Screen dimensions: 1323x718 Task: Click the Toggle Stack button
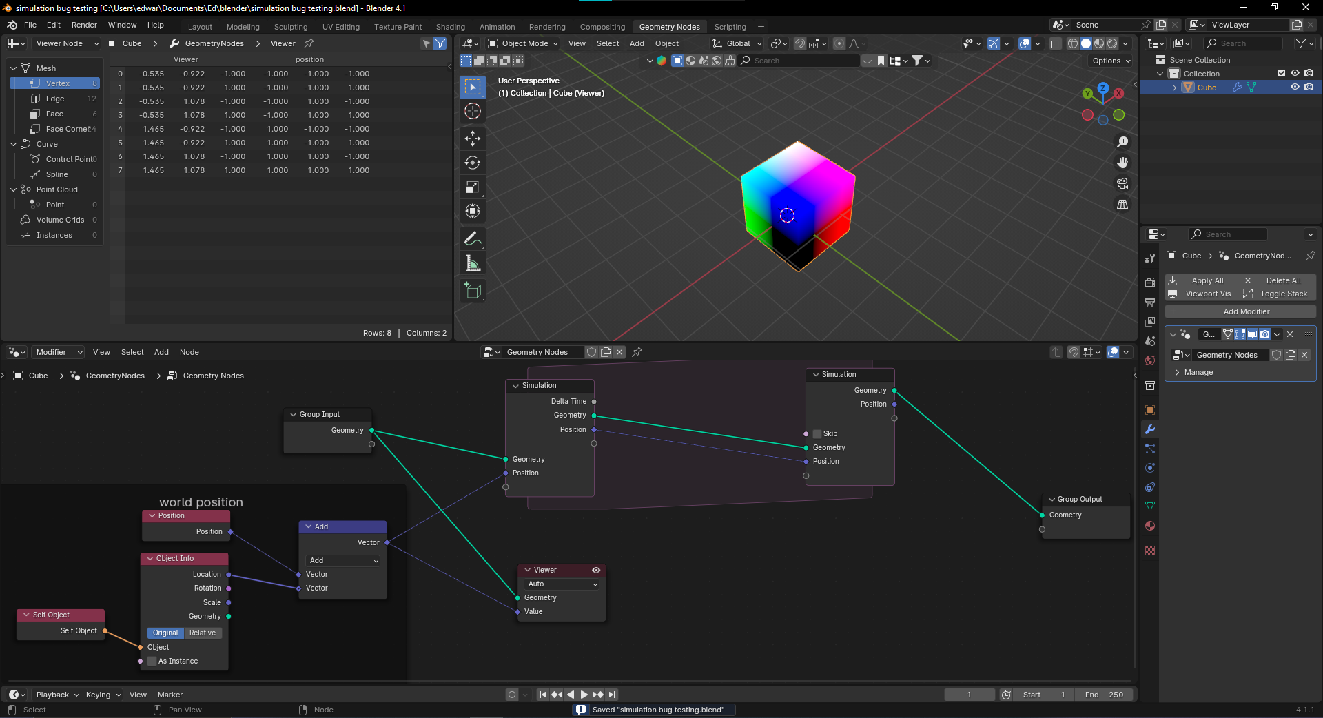pyautogui.click(x=1278, y=294)
